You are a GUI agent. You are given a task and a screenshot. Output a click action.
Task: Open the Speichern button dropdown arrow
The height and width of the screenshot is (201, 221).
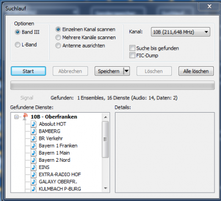pyautogui.click(x=127, y=71)
